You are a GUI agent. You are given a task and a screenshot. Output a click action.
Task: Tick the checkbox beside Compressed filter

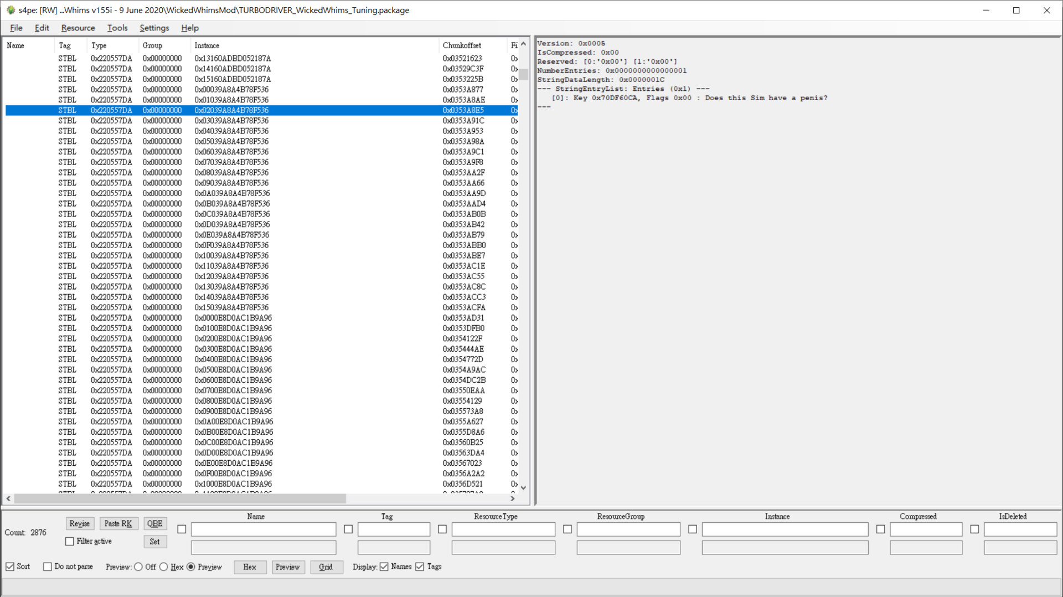(x=881, y=529)
